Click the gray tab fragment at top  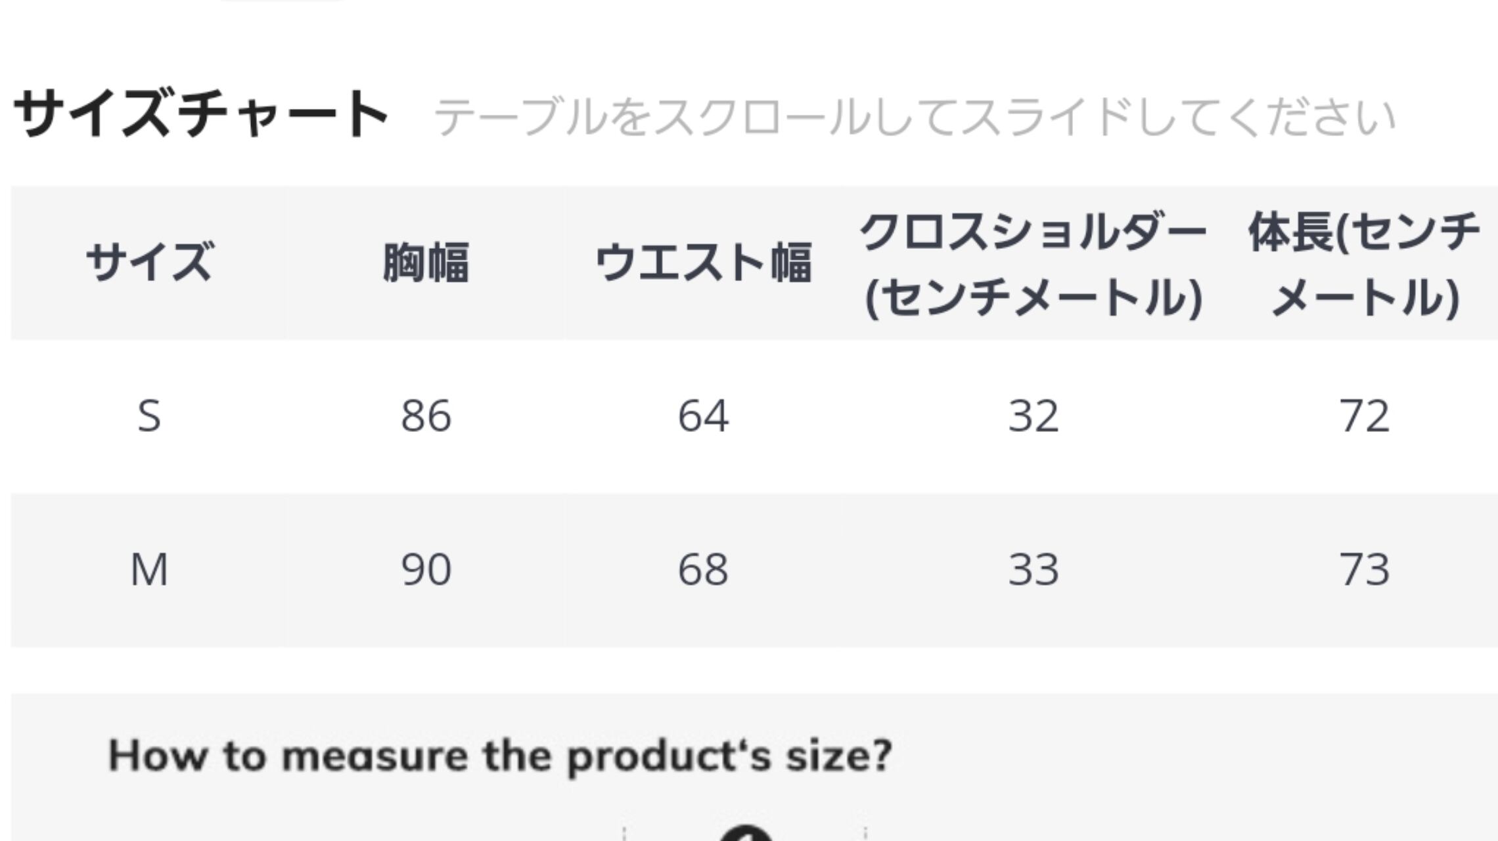pos(283,1)
